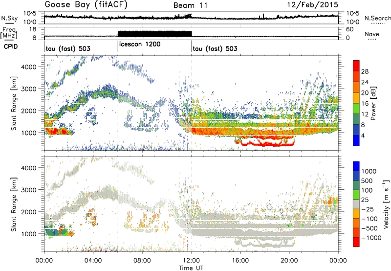The image size is (391, 271).
Task: Select the Beam 11 label
Action: (190, 5)
